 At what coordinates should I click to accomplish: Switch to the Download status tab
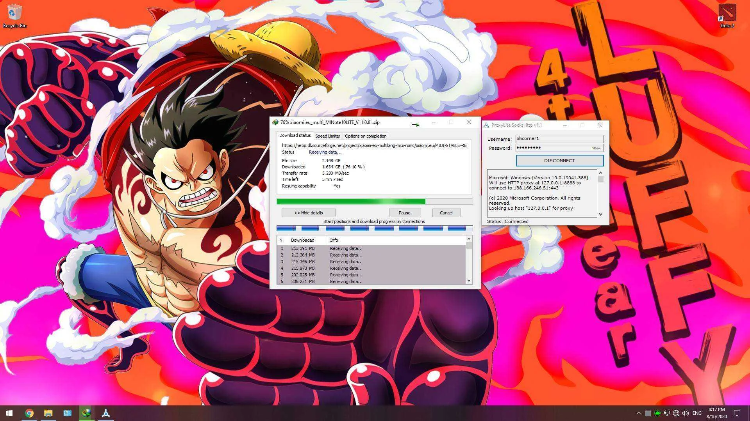pos(295,135)
